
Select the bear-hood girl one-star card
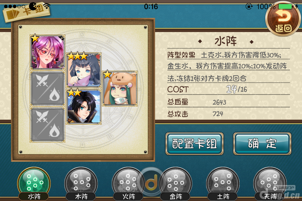tap(120, 88)
